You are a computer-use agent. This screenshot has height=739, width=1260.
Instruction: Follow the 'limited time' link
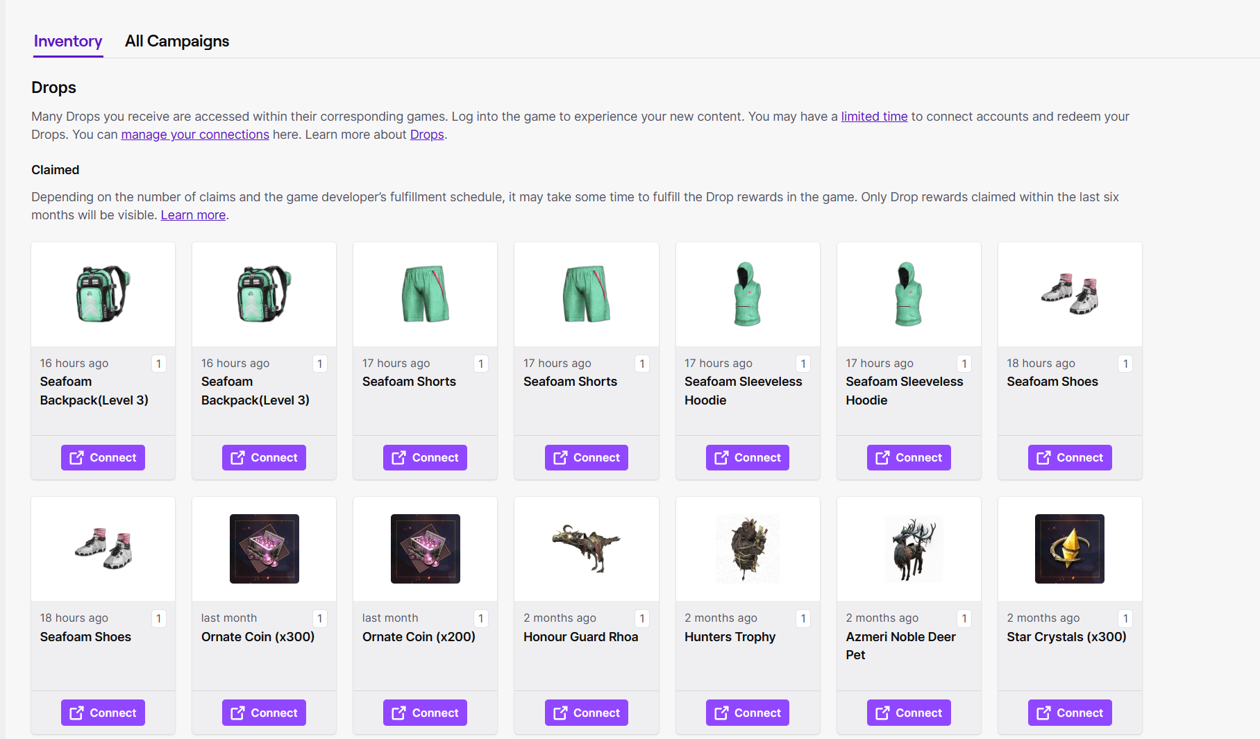(874, 117)
